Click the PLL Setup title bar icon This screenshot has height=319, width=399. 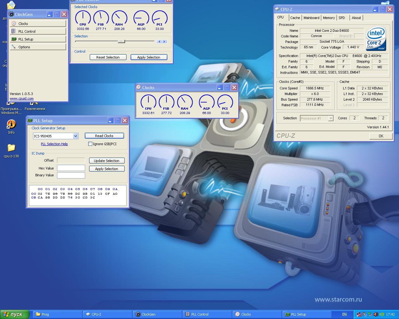30,121
